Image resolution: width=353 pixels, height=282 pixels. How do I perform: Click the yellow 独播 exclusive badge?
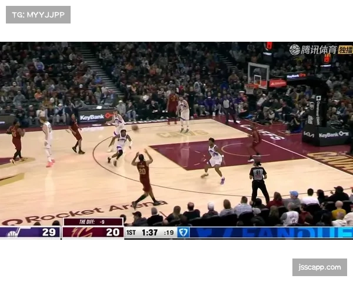(345, 49)
